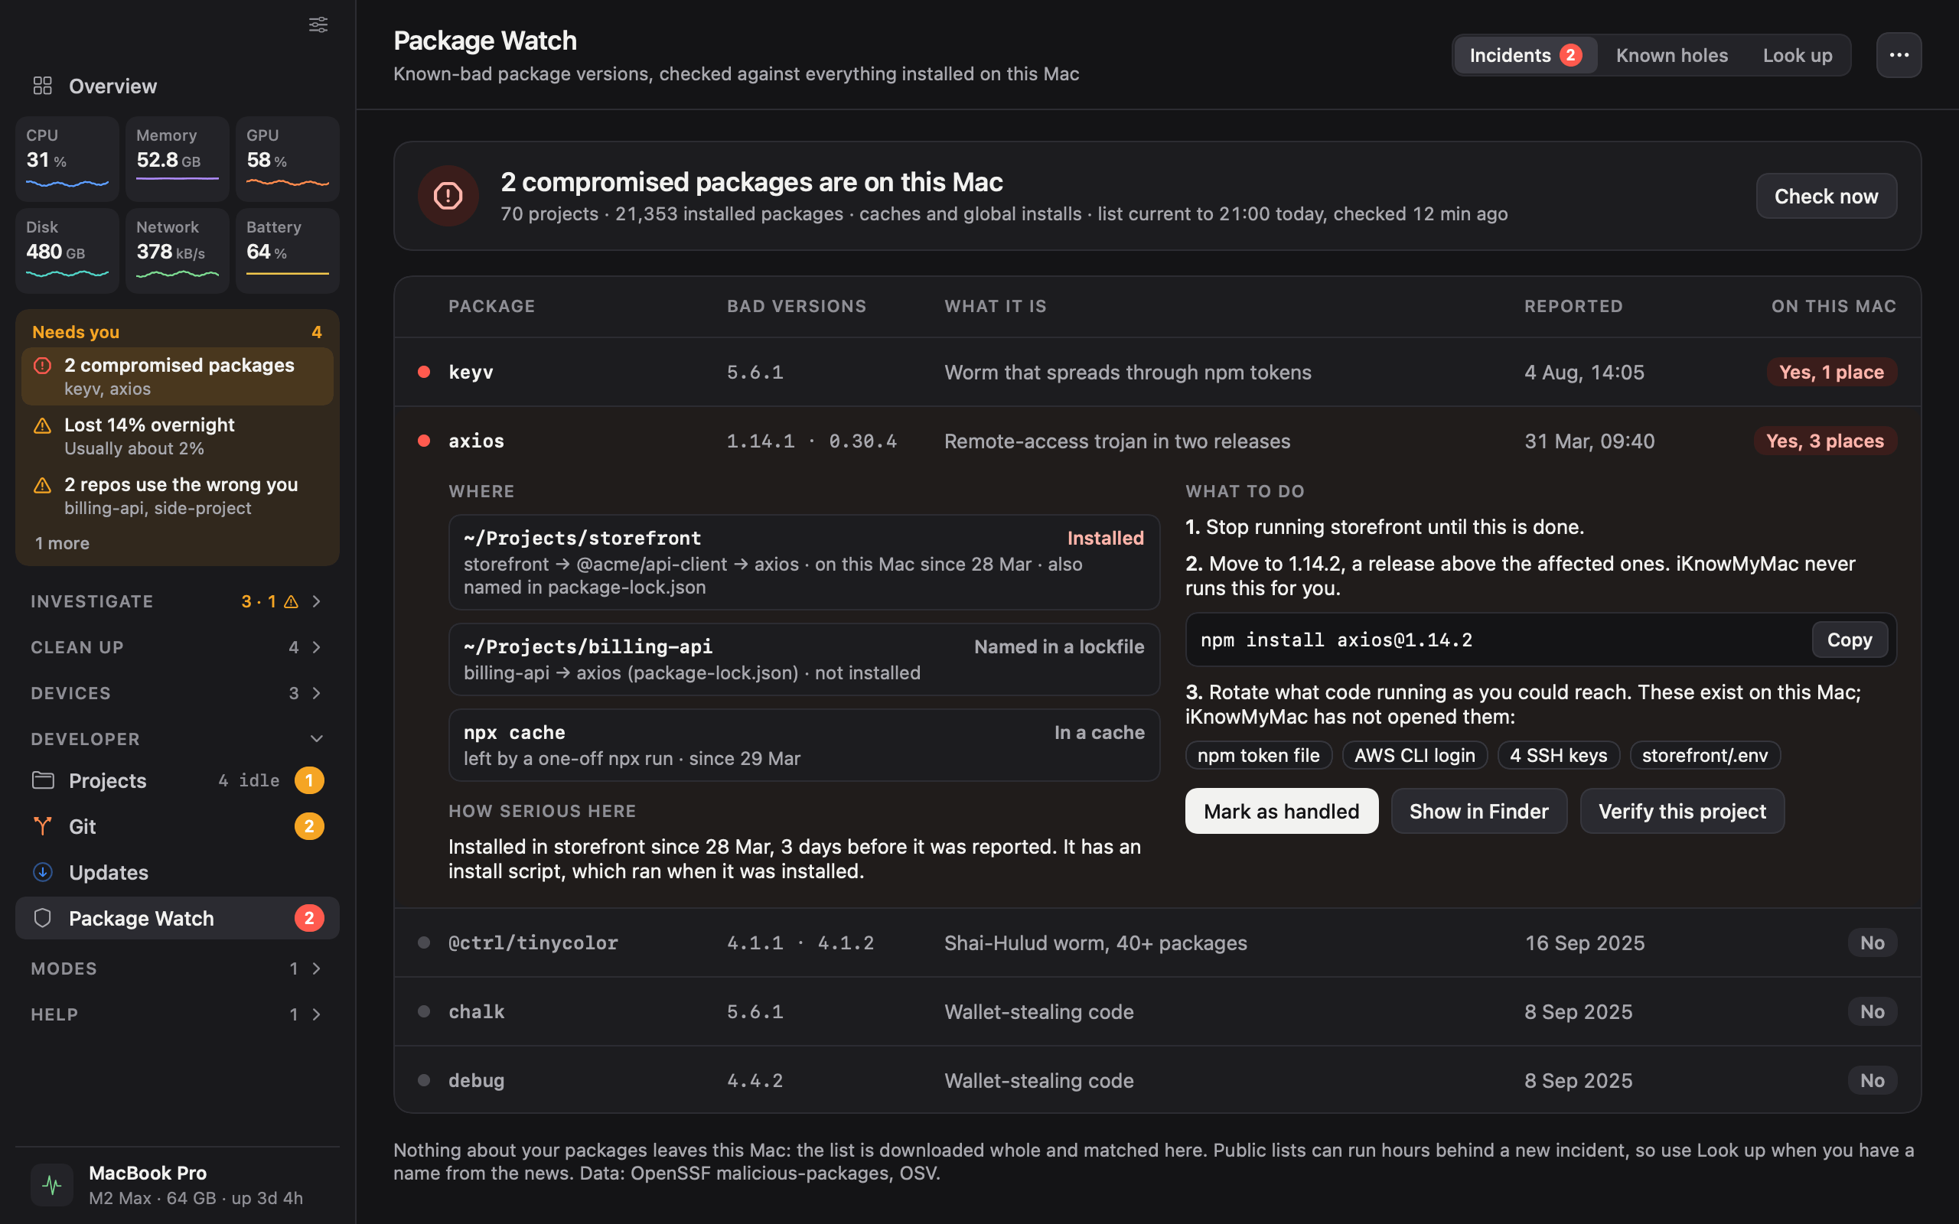This screenshot has height=1224, width=1959.
Task: Click Show in Finder
Action: pyautogui.click(x=1479, y=811)
